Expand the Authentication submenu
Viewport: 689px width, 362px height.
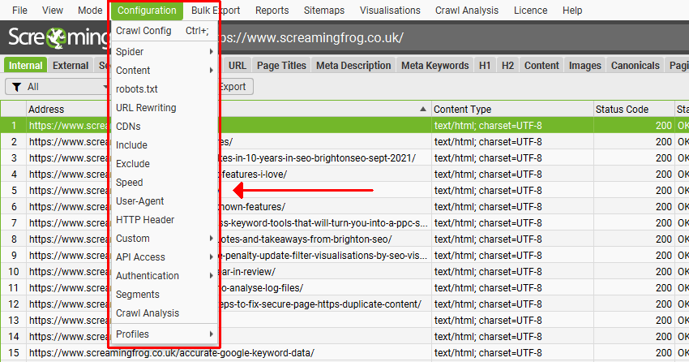click(165, 276)
